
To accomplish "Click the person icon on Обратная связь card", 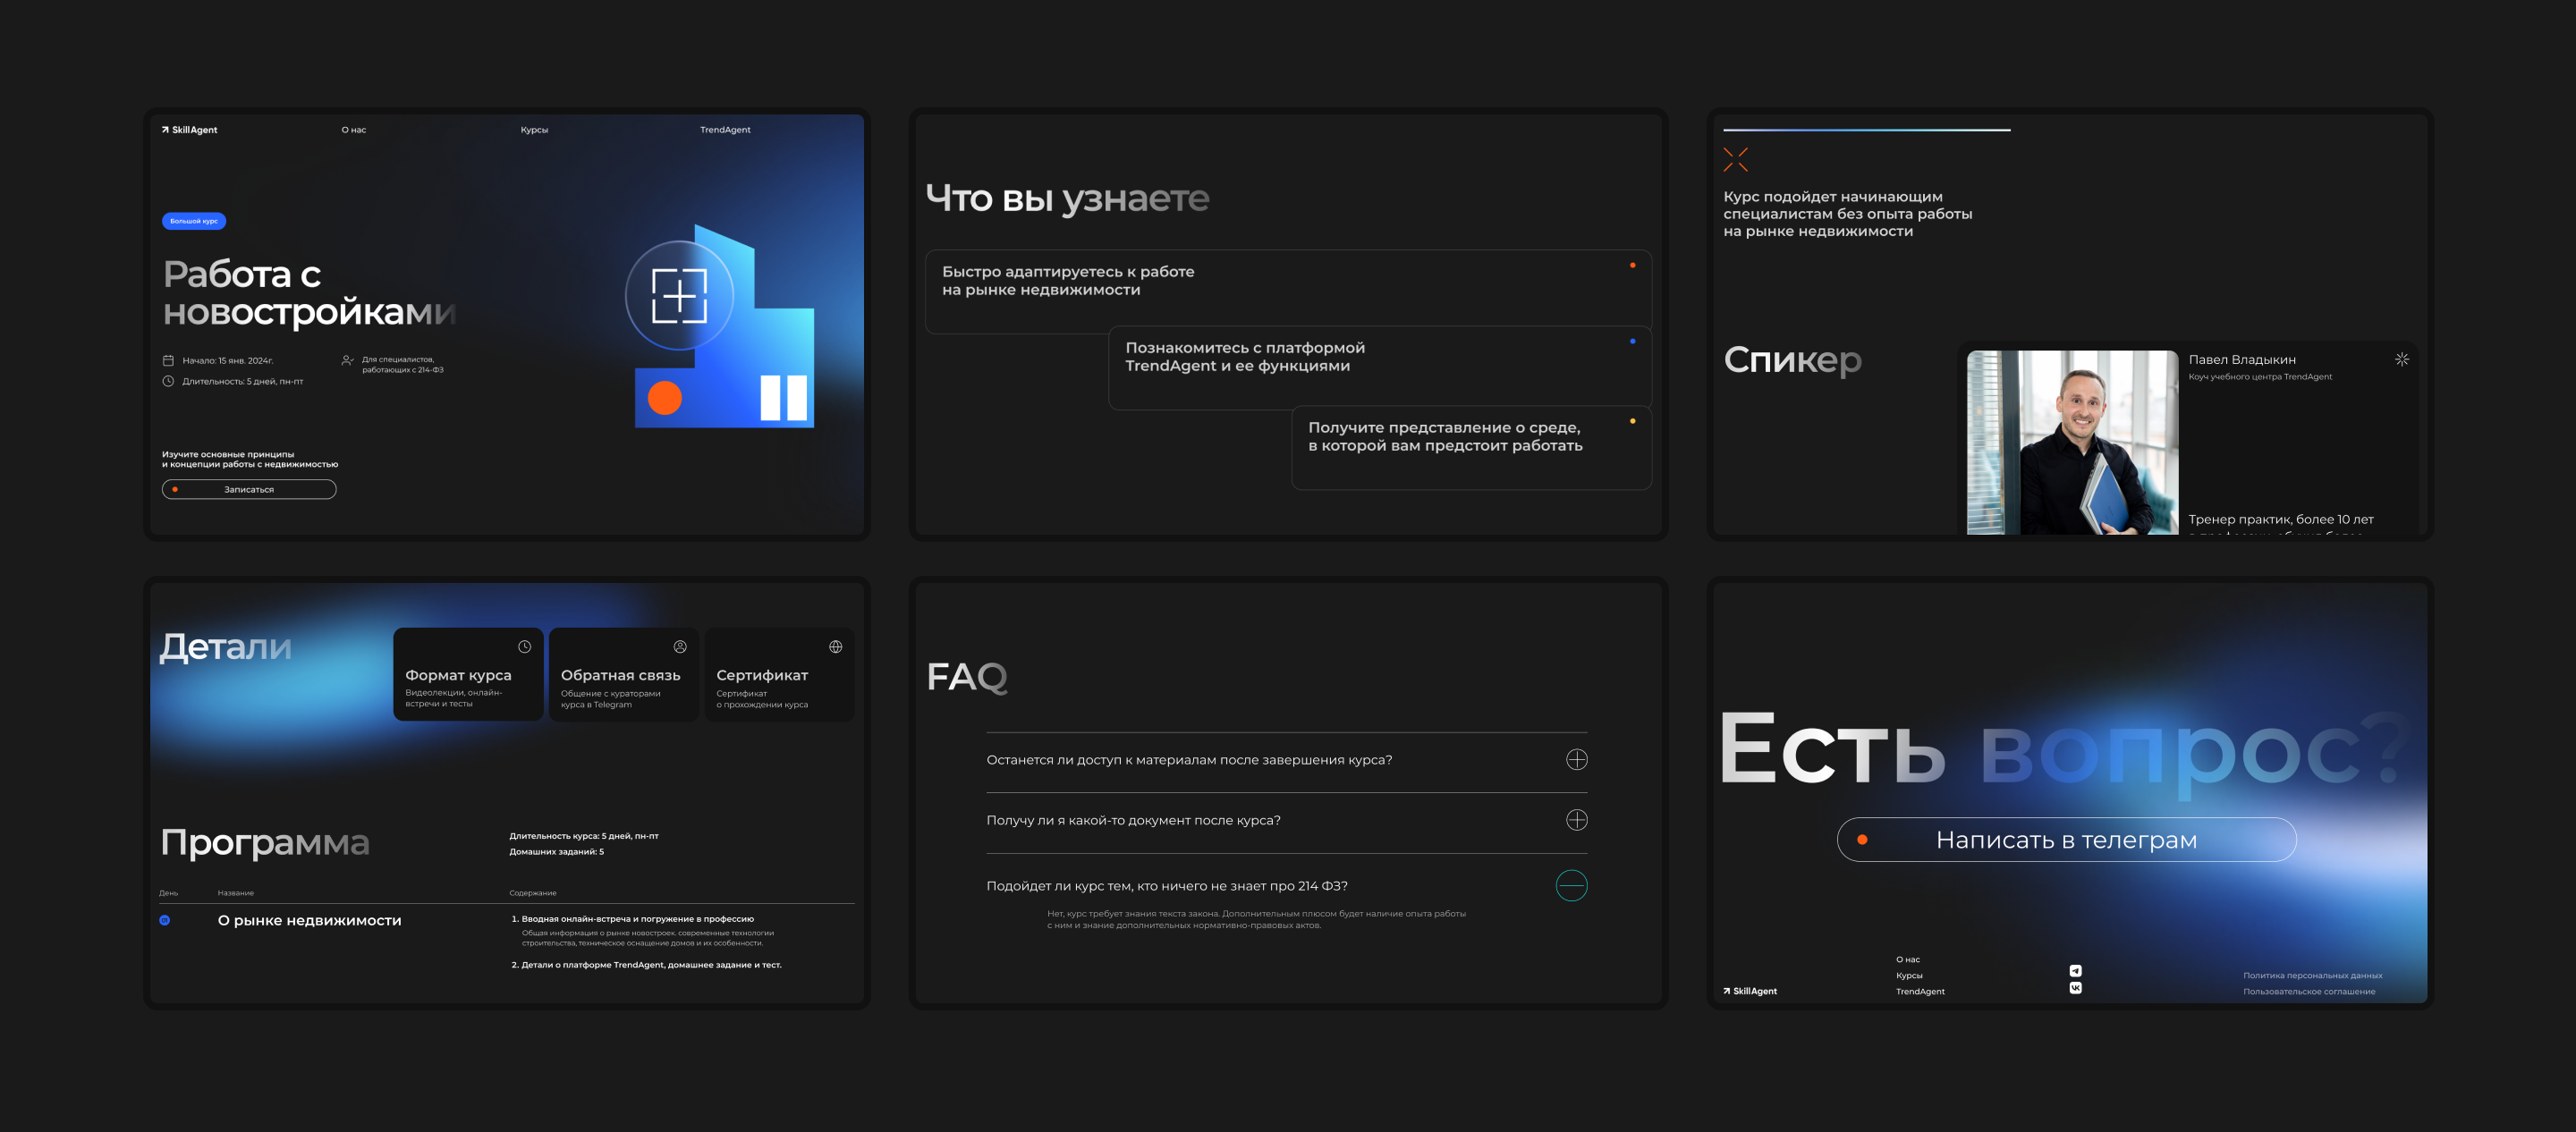I will 680,647.
